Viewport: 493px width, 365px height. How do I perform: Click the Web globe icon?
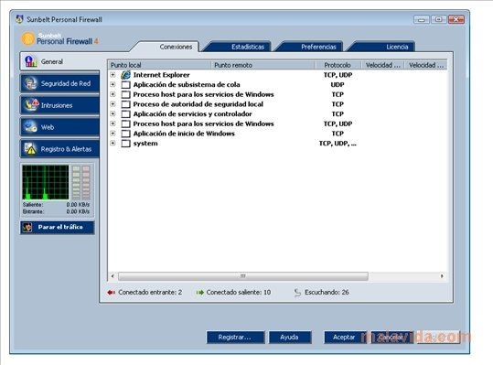tap(31, 127)
